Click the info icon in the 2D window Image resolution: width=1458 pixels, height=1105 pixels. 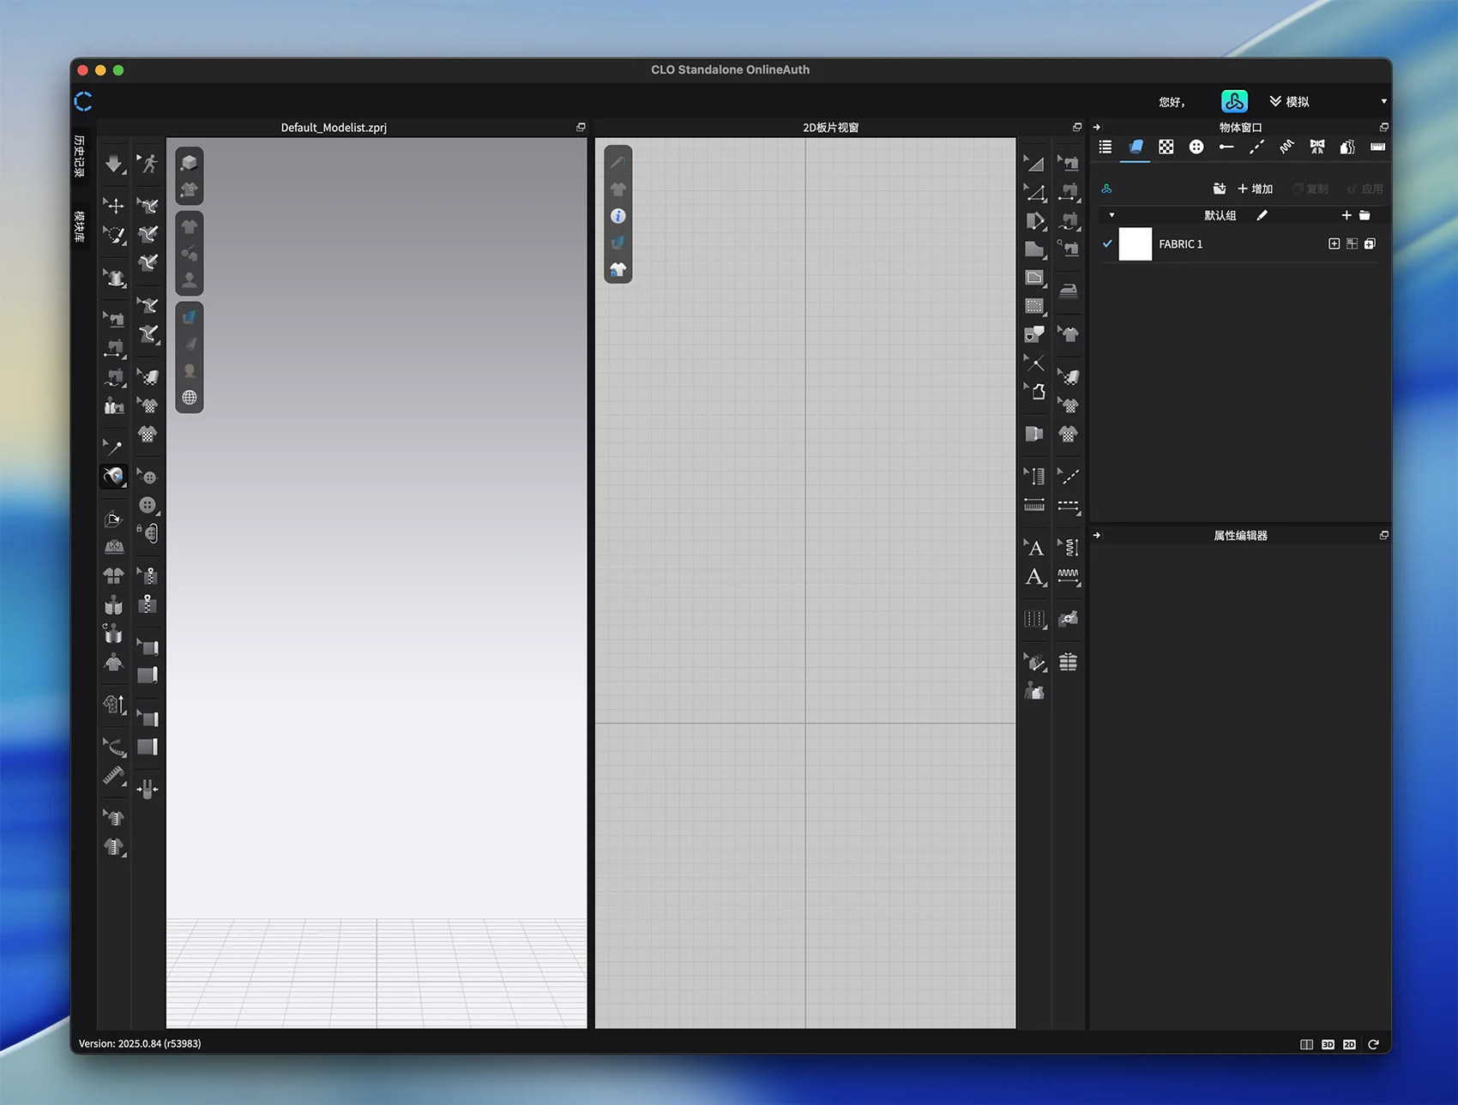coord(618,216)
